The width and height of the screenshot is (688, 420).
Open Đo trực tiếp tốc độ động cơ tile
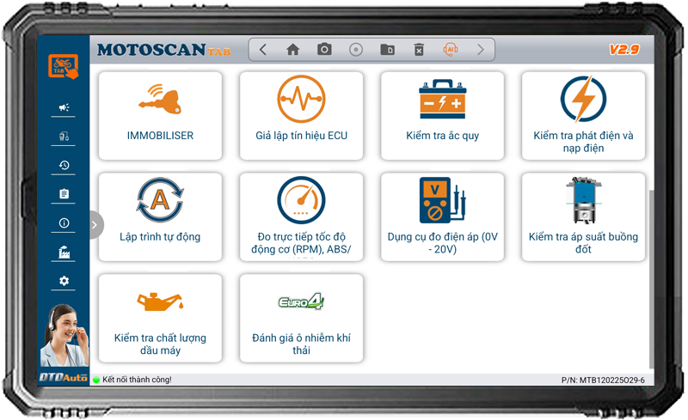(302, 217)
